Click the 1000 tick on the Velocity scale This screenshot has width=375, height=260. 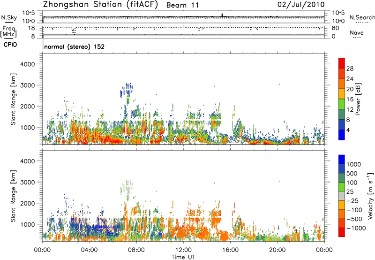(x=354, y=164)
